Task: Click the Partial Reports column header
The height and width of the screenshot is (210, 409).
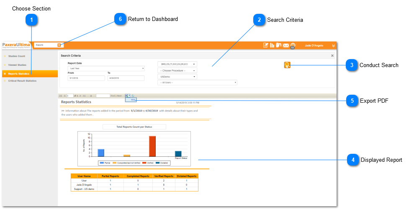Action: [111, 176]
